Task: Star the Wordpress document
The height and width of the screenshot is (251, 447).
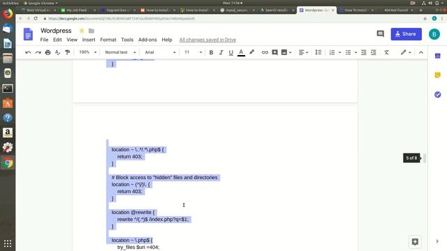Action: (x=82, y=31)
